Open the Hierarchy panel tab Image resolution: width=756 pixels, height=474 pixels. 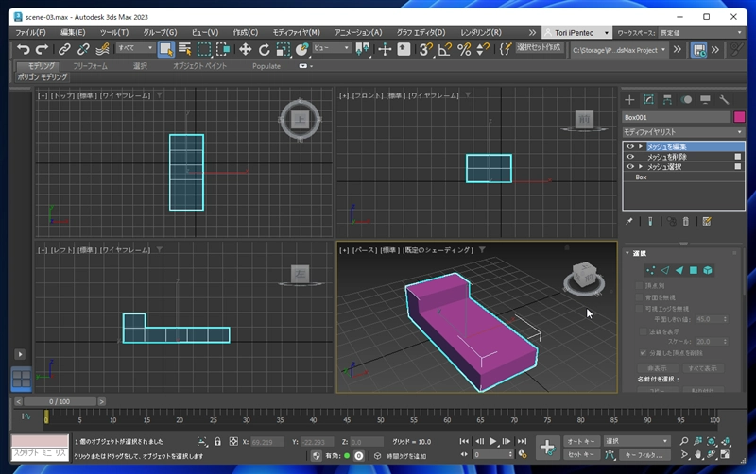[667, 100]
